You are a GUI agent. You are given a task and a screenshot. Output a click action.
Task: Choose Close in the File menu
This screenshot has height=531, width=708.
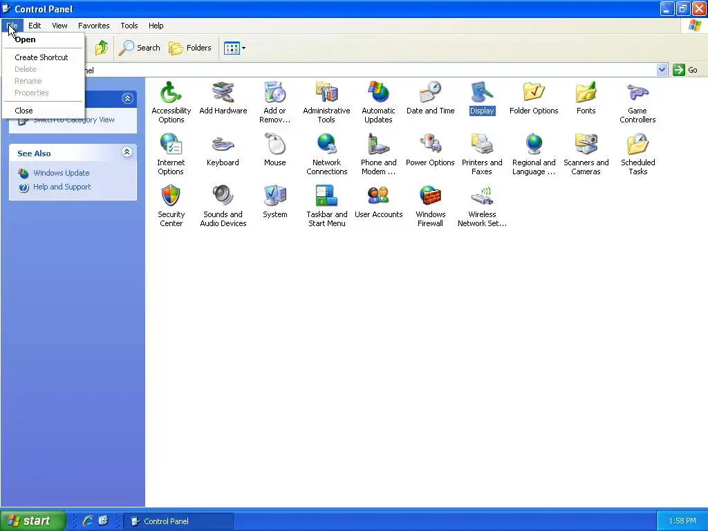pos(44,111)
